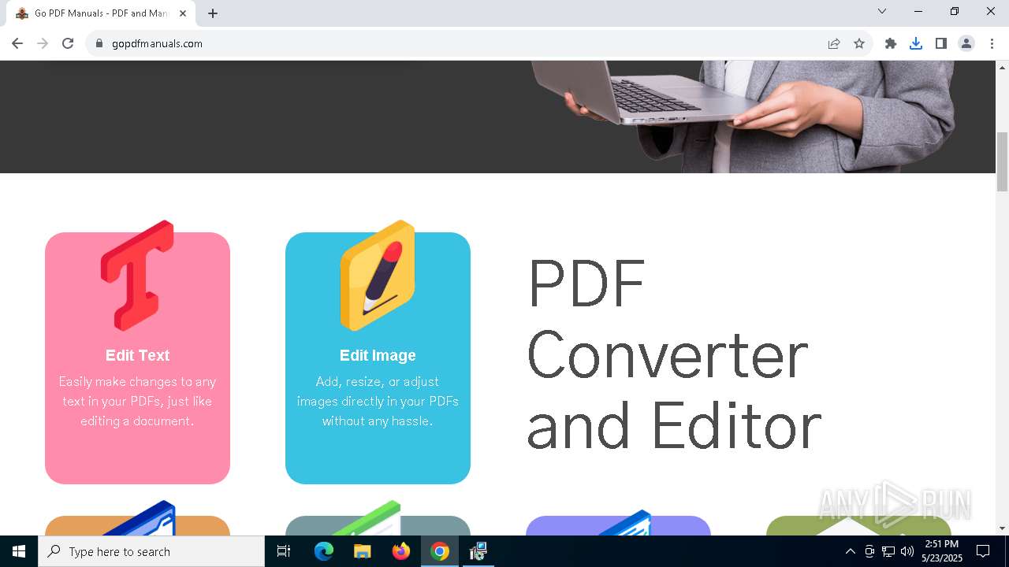
Task: Open the clock showing 2:51 PM
Action: click(942, 551)
